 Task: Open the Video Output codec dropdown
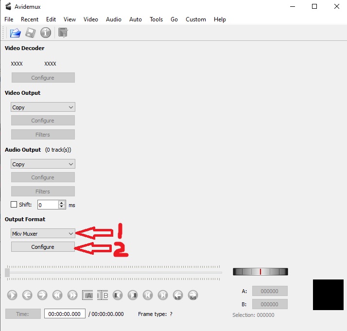click(x=43, y=107)
